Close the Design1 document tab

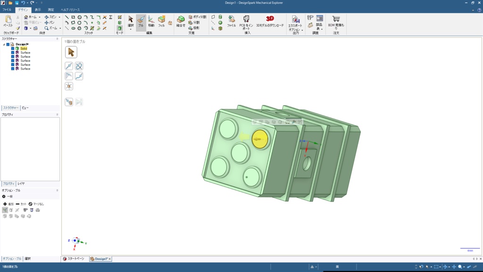(109, 259)
